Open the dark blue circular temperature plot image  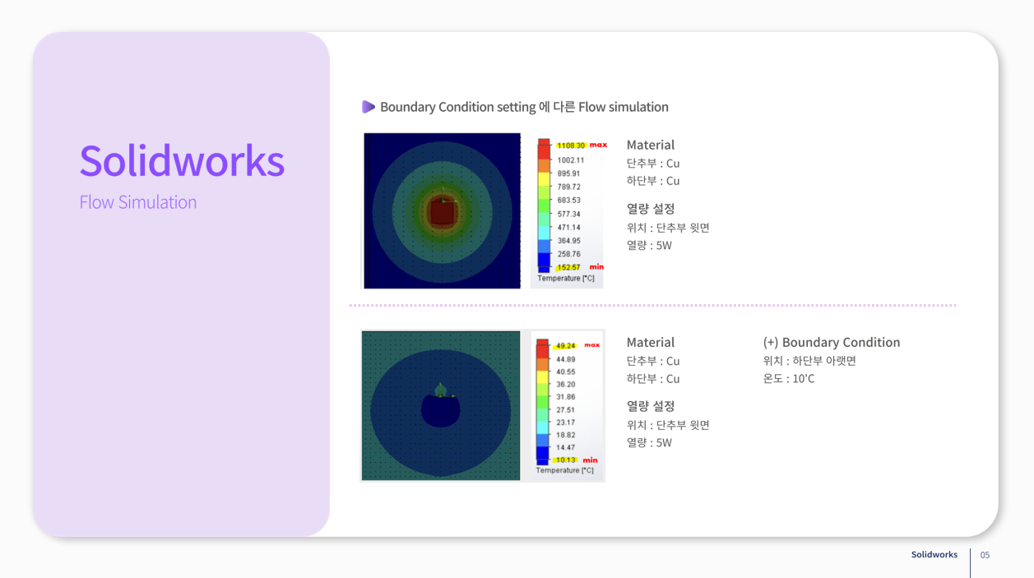coord(441,405)
